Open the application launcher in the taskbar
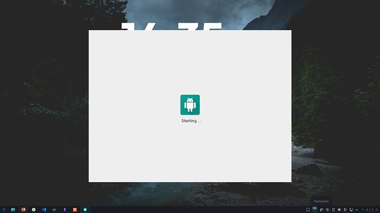 pyautogui.click(x=3, y=210)
